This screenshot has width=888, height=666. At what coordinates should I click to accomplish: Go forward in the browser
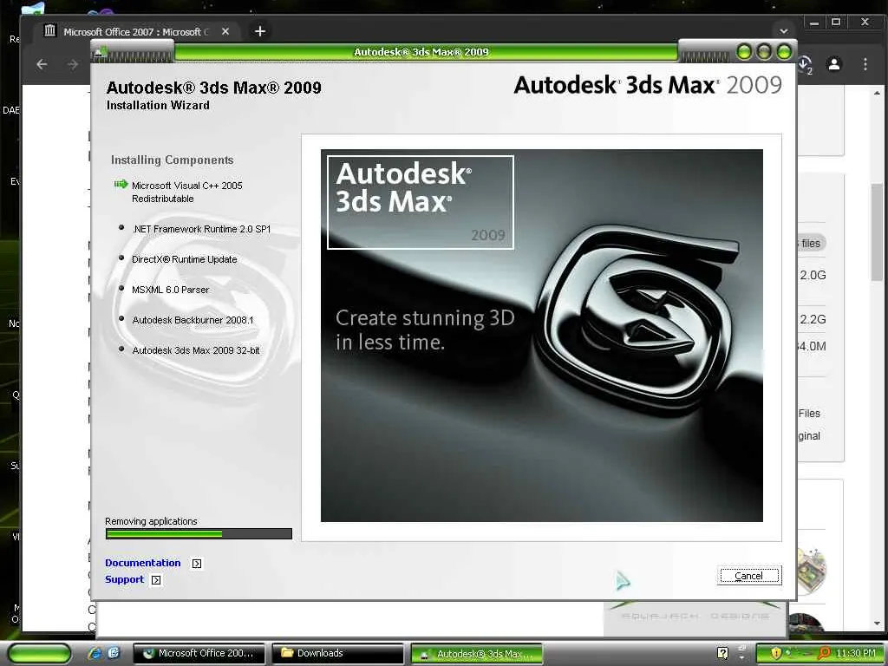click(x=73, y=64)
